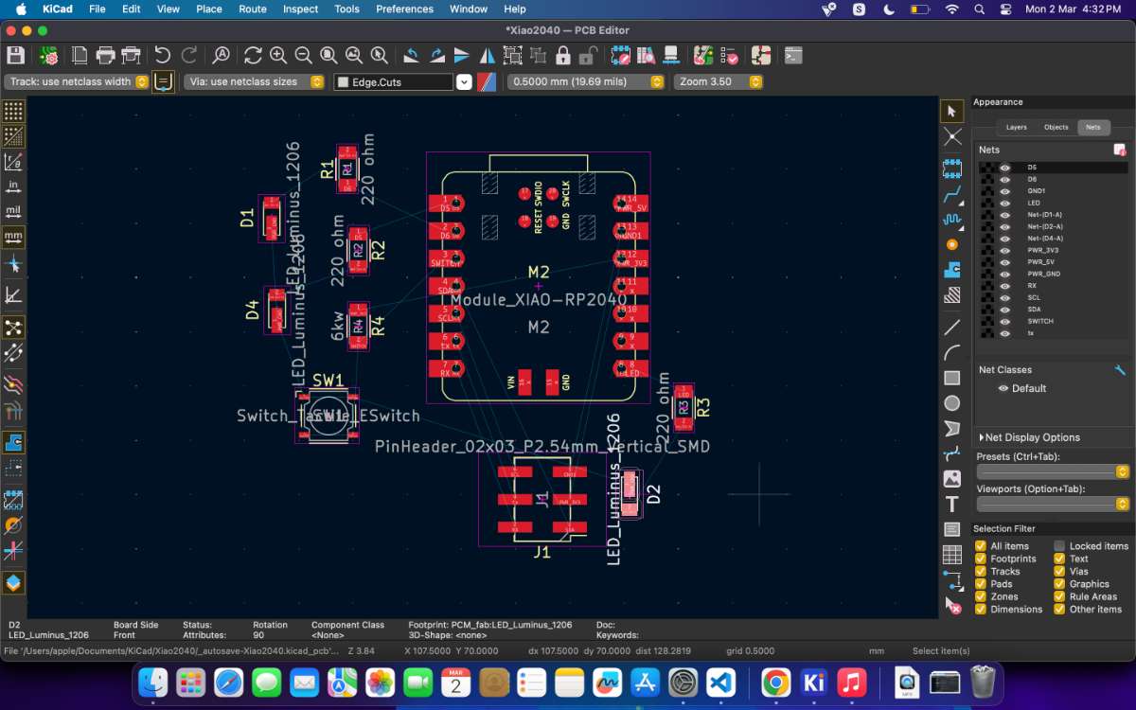Open Board Setup from the toolbar
This screenshot has height=710, width=1136.
coord(48,56)
